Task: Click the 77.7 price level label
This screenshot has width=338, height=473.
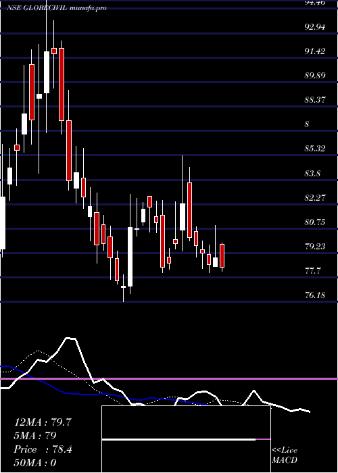Action: pyautogui.click(x=312, y=271)
